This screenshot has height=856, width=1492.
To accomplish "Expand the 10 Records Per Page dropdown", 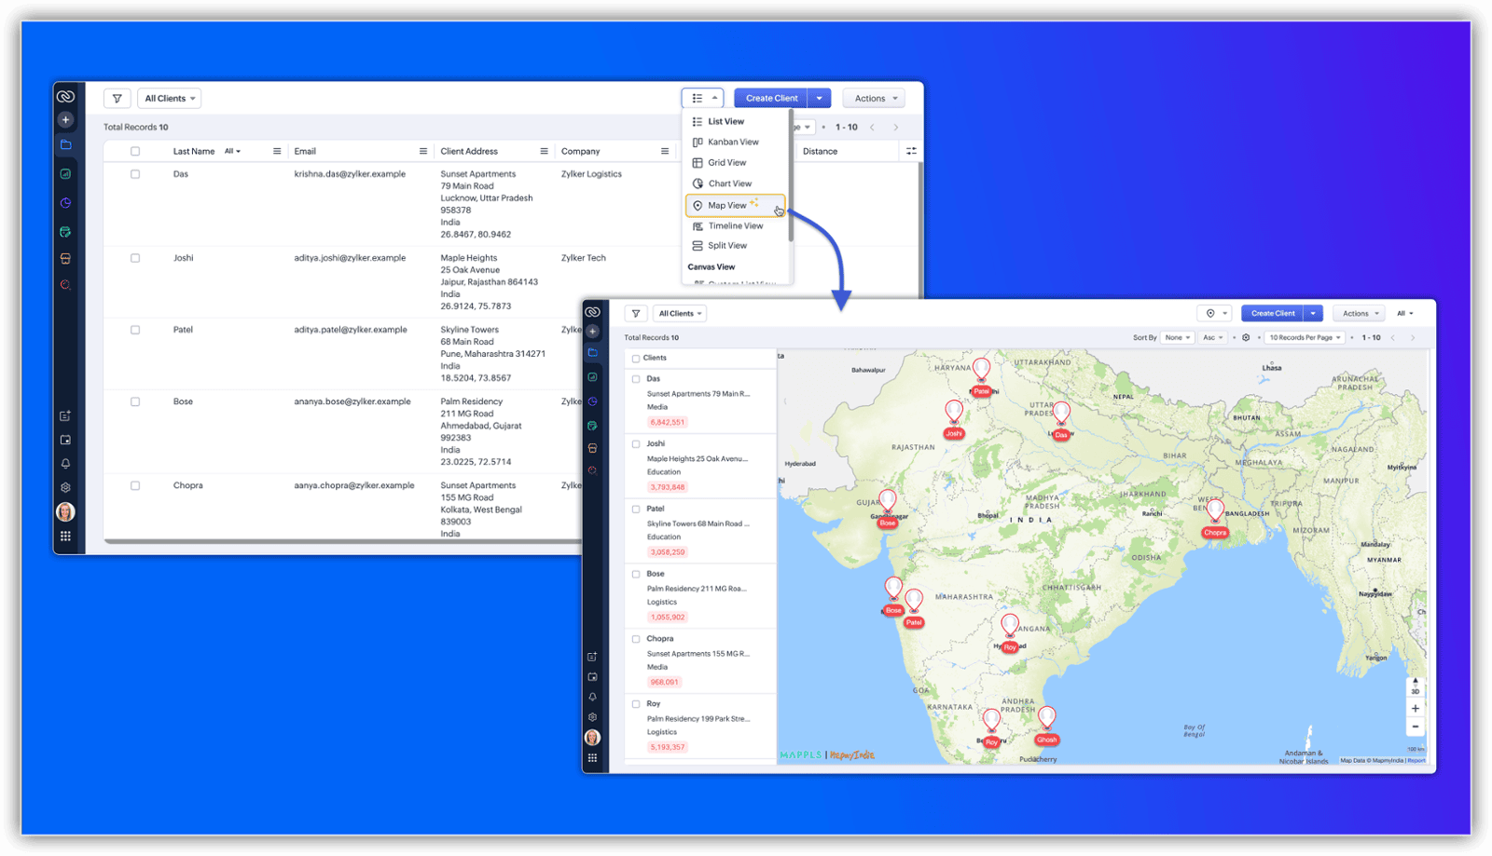I will tap(1305, 338).
